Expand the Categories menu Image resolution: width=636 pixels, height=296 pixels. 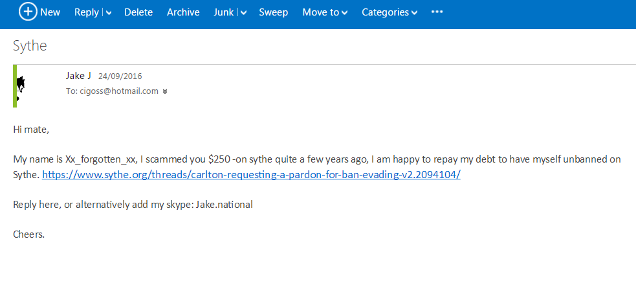point(389,12)
